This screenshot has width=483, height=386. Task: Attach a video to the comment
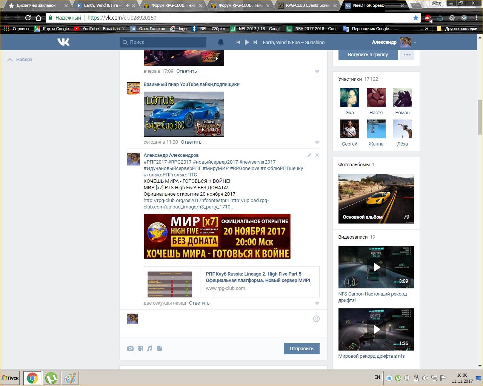[x=140, y=348]
